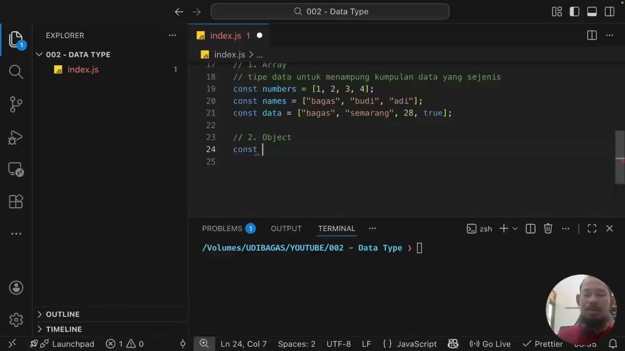Go forward with the right arrow

pos(196,12)
